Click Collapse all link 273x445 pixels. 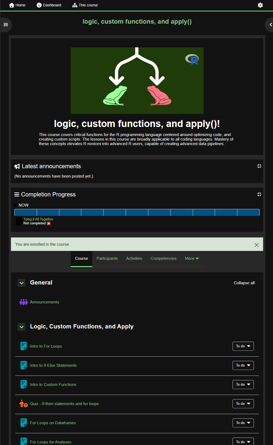click(x=244, y=283)
